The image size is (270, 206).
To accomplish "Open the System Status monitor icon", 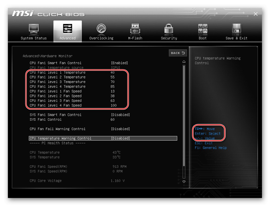I will (34, 29).
